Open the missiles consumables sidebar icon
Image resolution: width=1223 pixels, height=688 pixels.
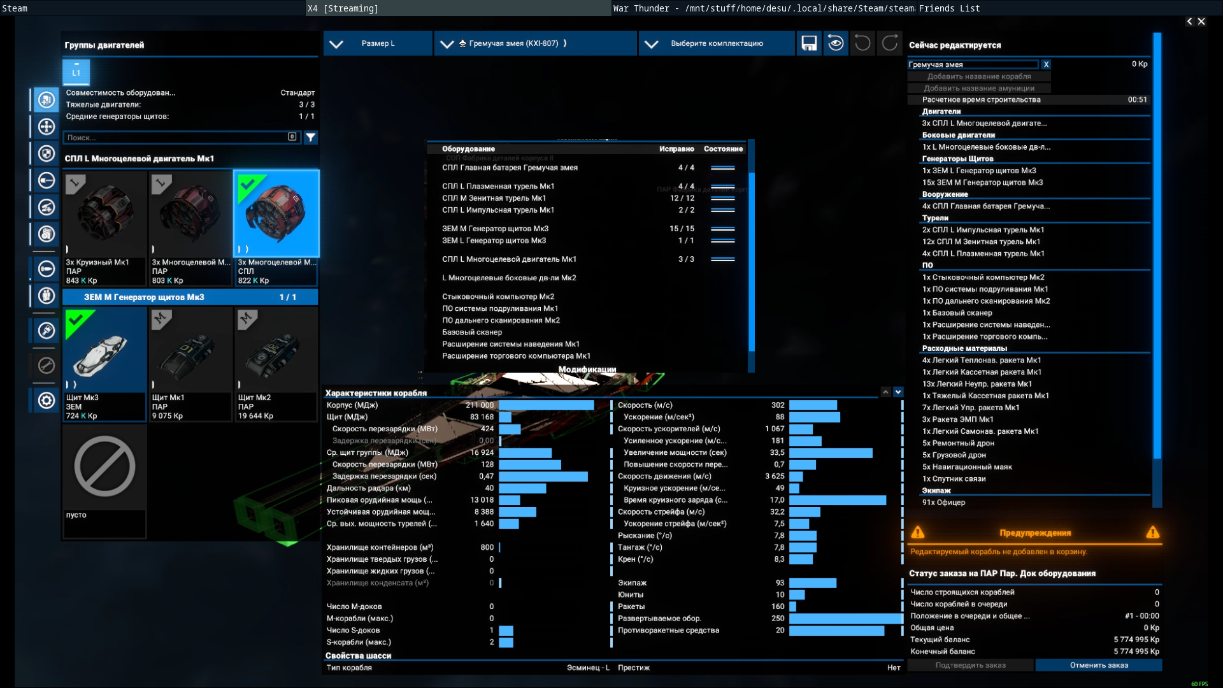(46, 269)
